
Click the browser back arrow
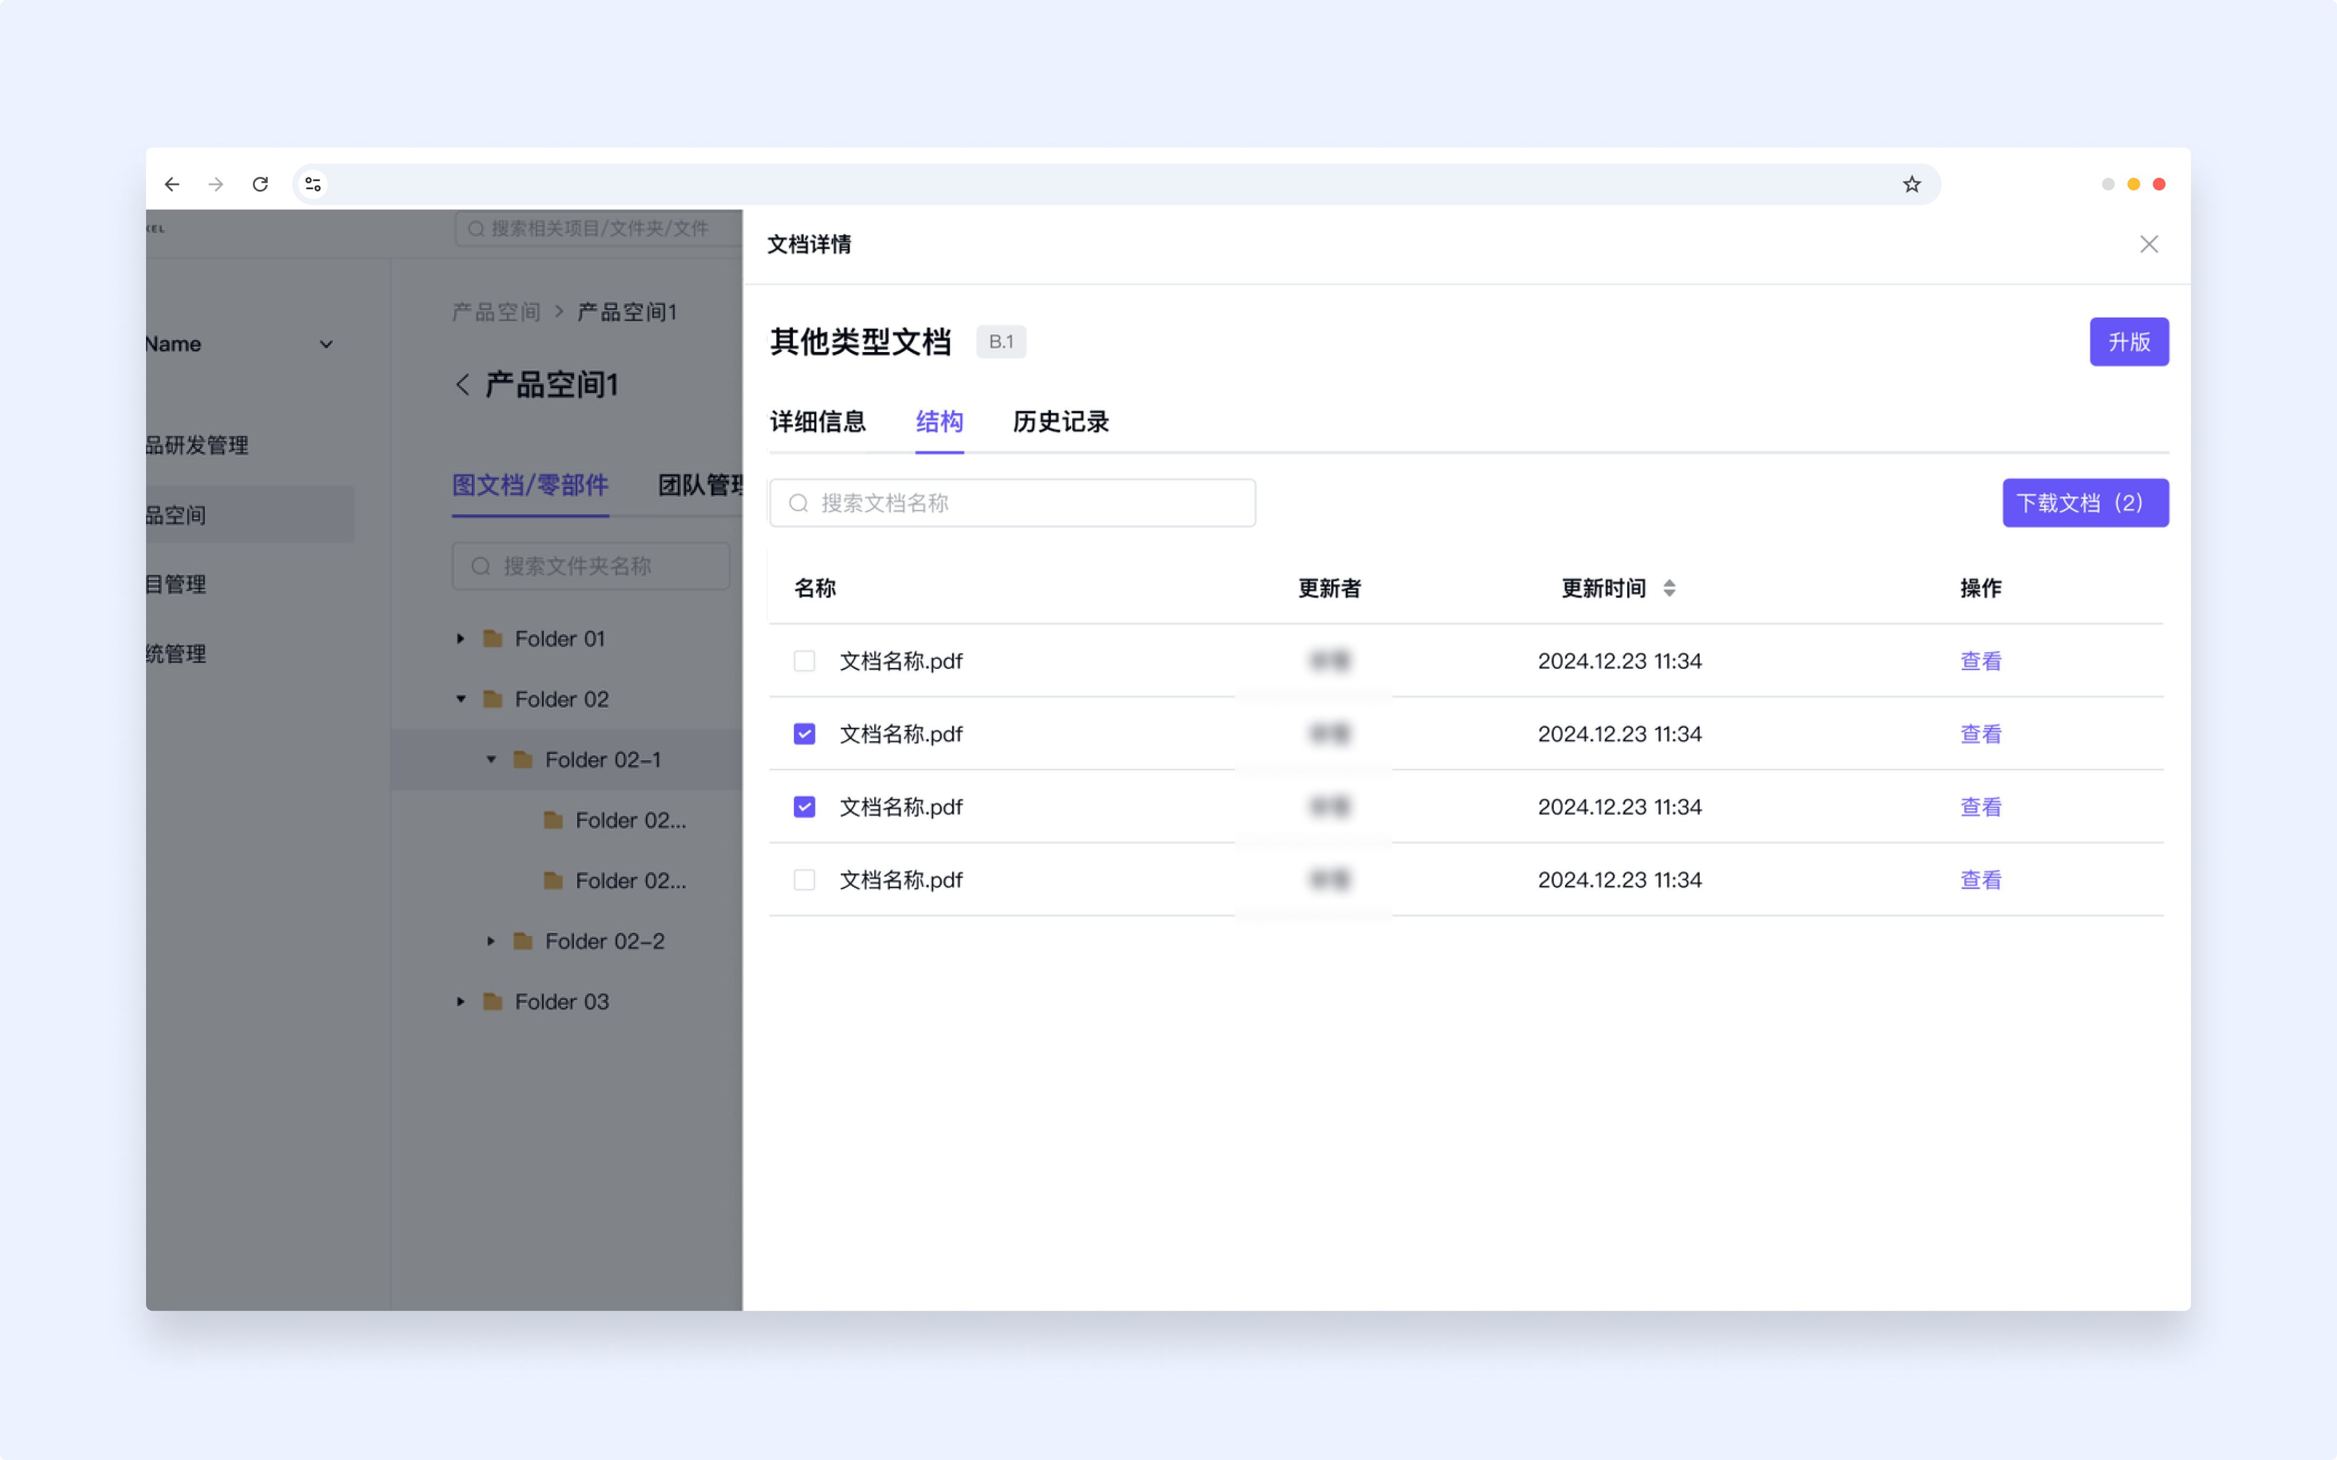[172, 184]
